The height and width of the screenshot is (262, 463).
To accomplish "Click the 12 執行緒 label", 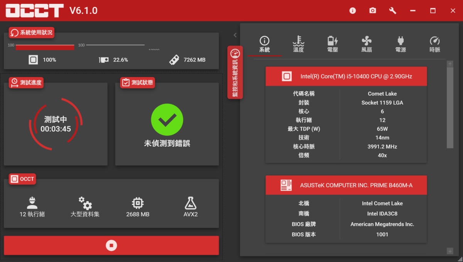I will pyautogui.click(x=32, y=214).
